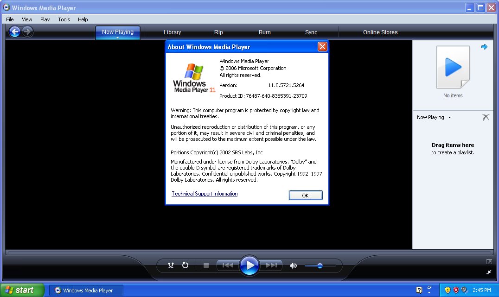Switch to the Sync tab
The image size is (499, 297).
tap(311, 32)
